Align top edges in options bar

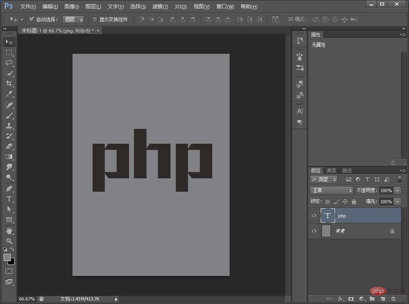click(142, 19)
